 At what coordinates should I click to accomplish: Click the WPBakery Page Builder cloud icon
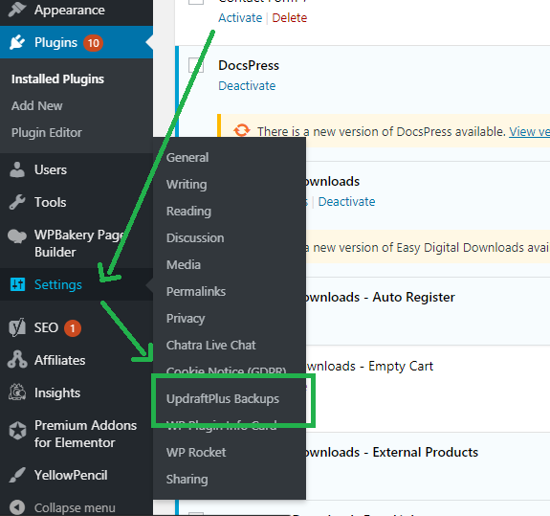point(17,236)
